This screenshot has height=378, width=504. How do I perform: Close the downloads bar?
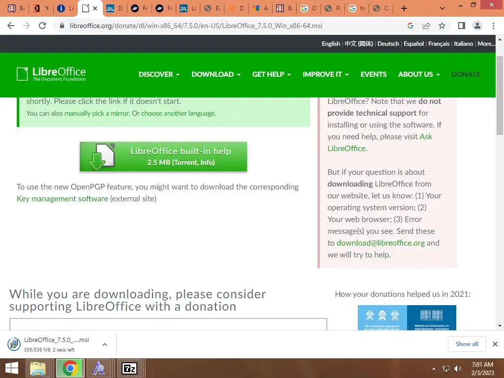pyautogui.click(x=495, y=344)
